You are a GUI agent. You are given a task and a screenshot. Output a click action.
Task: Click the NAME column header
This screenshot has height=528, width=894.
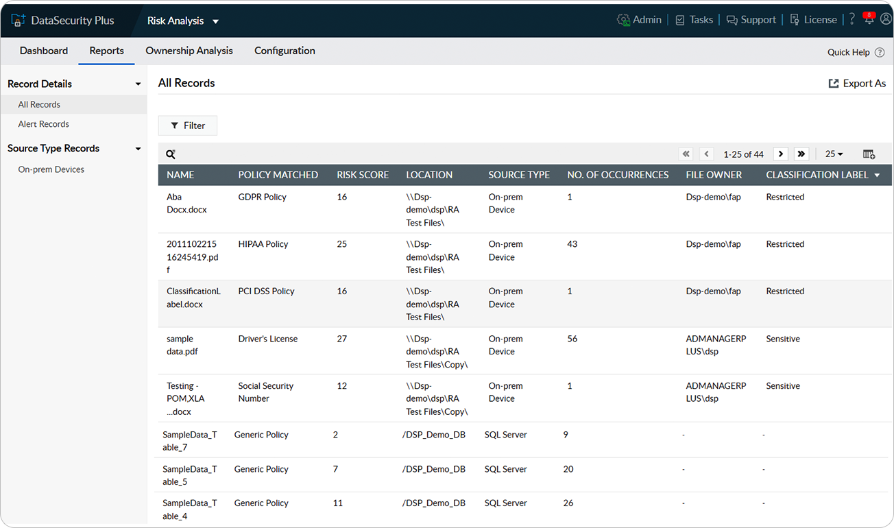[180, 175]
